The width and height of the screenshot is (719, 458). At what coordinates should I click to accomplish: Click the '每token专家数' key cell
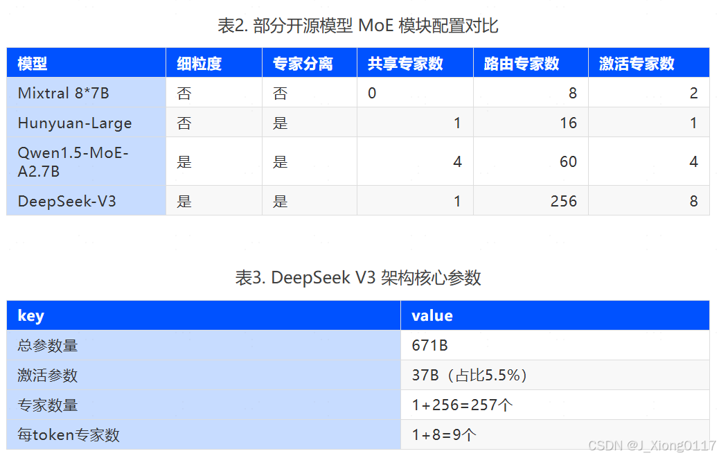tap(204, 434)
